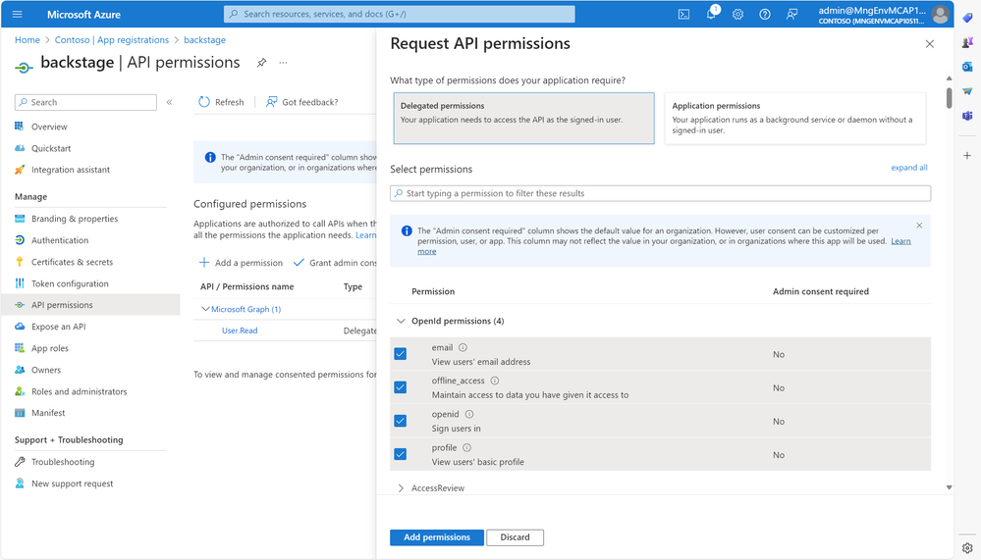The width and height of the screenshot is (981, 560).
Task: Click the info icon next to offline_access
Action: [495, 381]
